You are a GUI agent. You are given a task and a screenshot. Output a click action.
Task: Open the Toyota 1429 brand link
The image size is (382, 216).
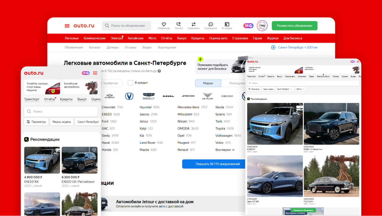click(x=224, y=128)
